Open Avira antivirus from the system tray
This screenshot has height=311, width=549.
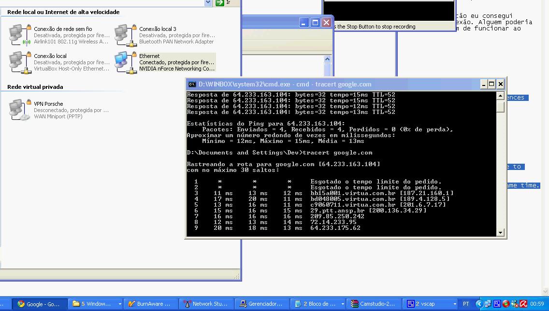523,304
